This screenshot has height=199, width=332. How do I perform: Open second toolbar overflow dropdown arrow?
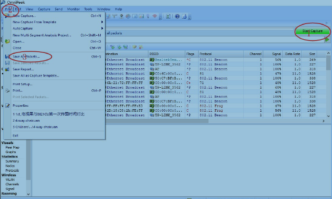190,18
